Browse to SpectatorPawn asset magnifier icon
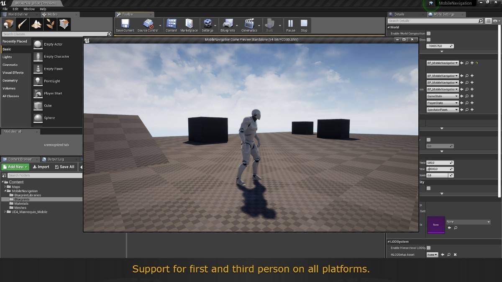 coord(467,109)
